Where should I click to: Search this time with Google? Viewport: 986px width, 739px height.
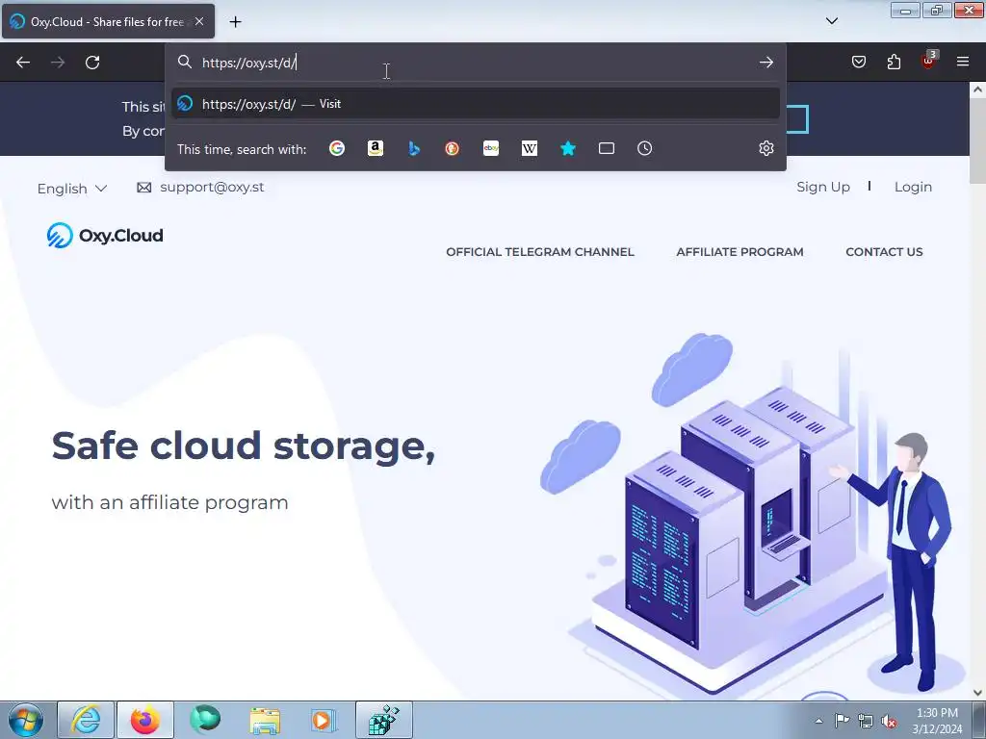click(337, 148)
